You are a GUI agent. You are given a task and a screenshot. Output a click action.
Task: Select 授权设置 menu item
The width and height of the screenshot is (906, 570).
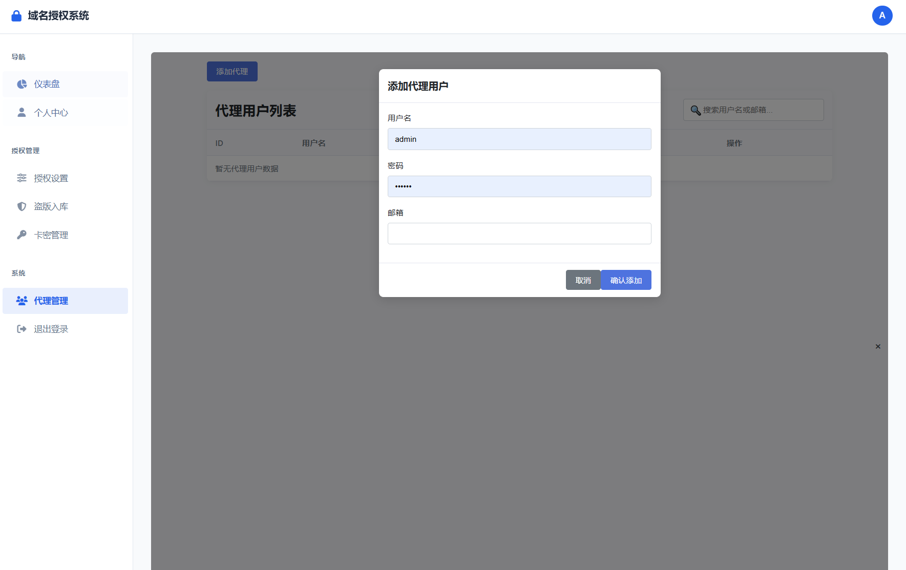[51, 178]
